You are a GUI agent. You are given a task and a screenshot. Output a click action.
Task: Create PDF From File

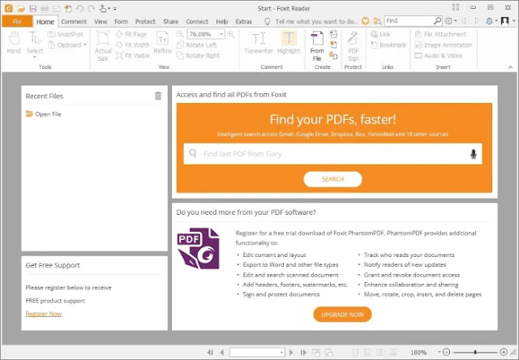317,45
